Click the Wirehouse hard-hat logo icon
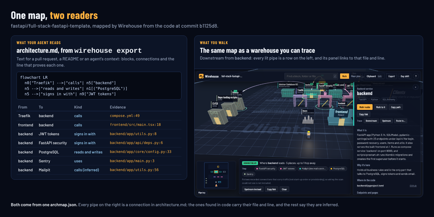 [201, 76]
